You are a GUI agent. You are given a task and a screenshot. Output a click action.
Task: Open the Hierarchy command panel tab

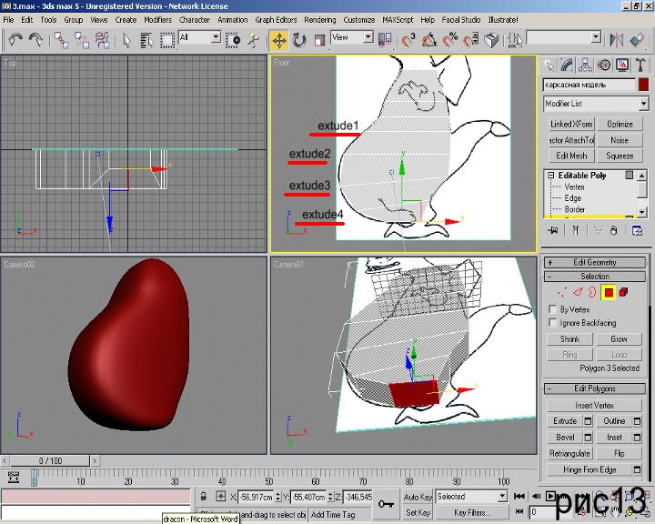click(x=585, y=65)
